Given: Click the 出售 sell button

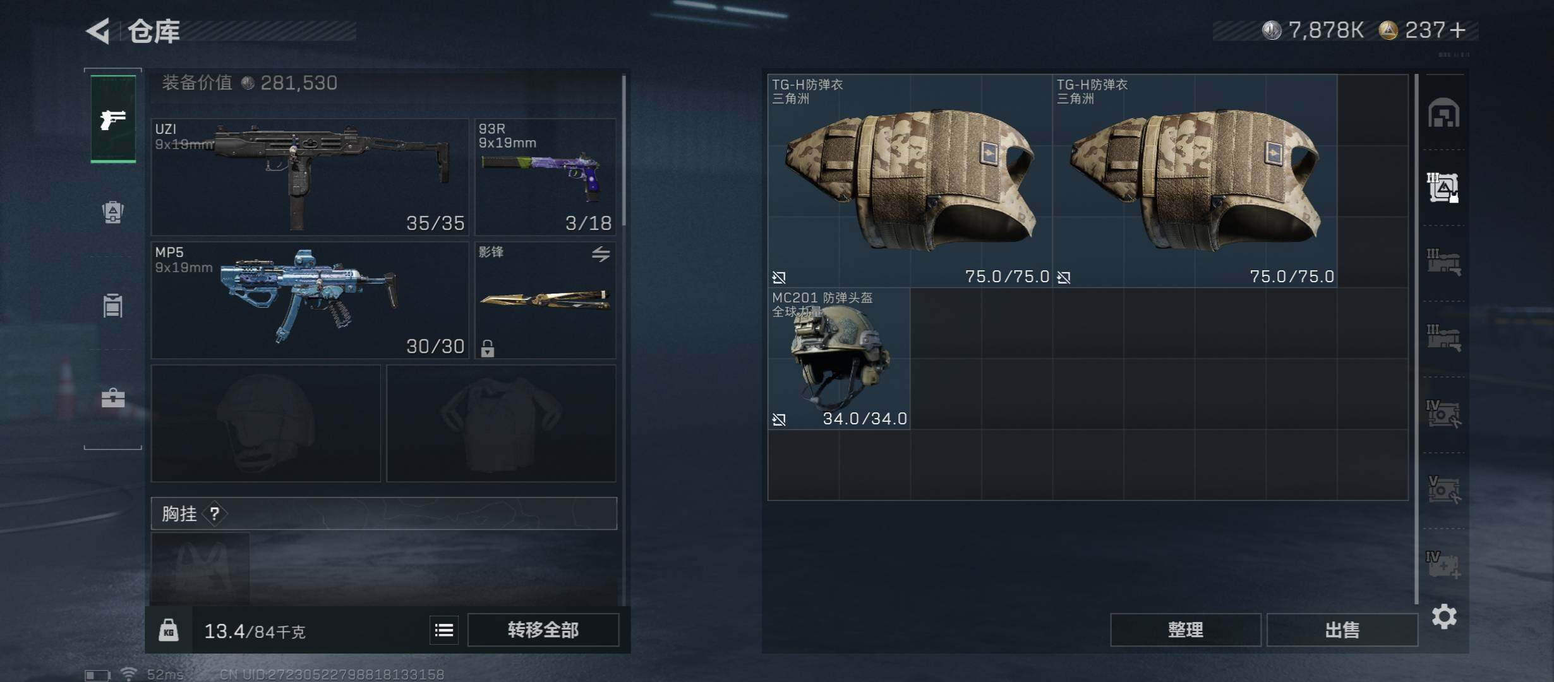Looking at the screenshot, I should click(x=1342, y=630).
